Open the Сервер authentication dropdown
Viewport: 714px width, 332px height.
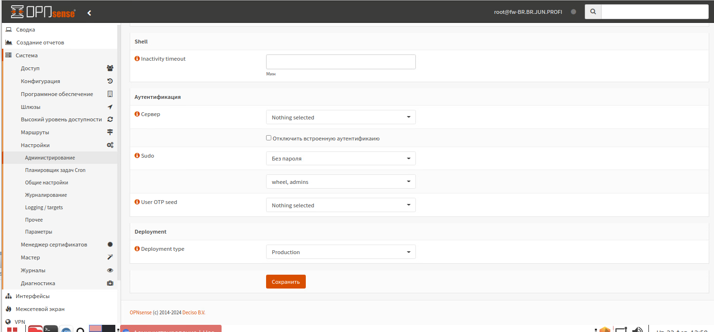341,117
